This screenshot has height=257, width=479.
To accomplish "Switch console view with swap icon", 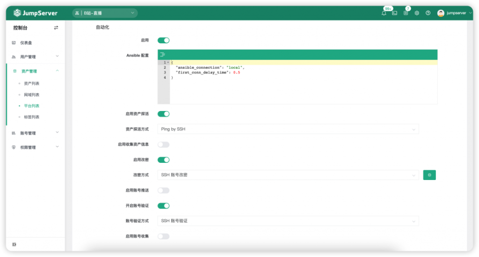I will click(x=56, y=28).
